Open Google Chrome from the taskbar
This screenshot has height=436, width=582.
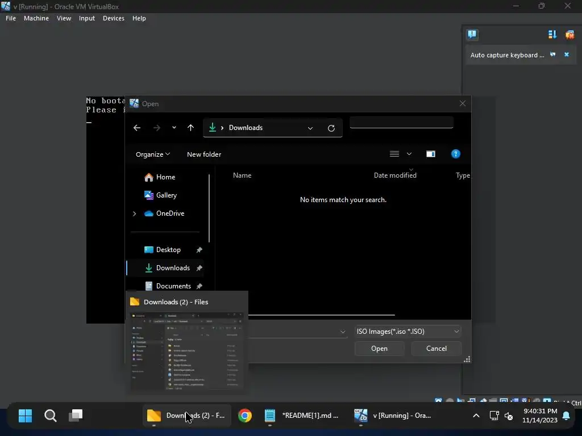245,416
